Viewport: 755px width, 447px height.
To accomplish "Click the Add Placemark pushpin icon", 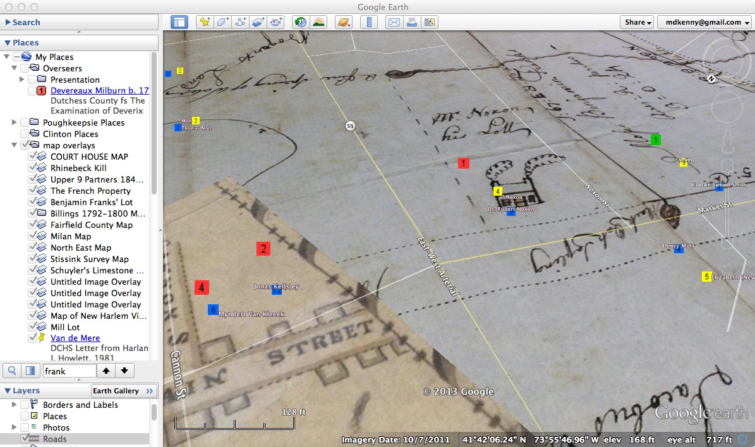I will pos(204,22).
